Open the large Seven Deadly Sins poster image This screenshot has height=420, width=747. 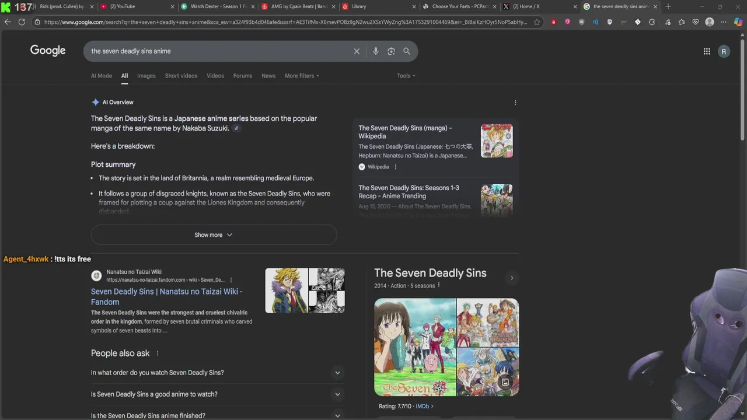415,347
